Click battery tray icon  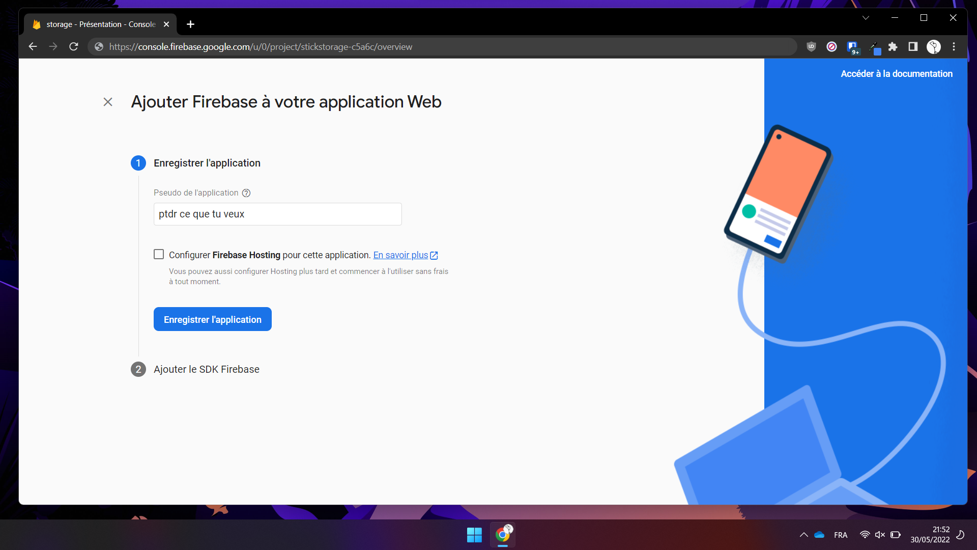tap(896, 535)
